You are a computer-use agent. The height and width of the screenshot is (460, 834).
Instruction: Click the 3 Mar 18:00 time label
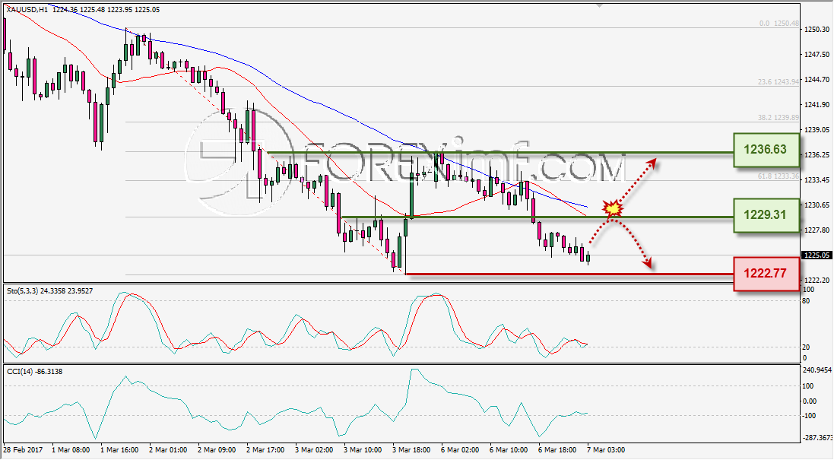point(412,450)
